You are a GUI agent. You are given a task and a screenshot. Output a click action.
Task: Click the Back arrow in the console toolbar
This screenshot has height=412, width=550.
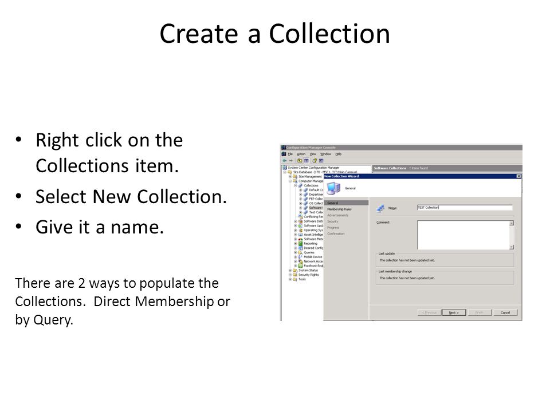tap(285, 161)
